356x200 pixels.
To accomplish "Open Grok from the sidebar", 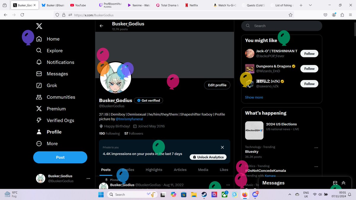I will (47, 85).
